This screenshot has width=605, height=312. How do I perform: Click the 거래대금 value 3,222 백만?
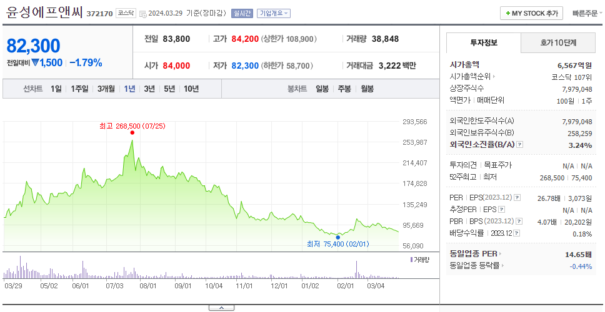pyautogui.click(x=397, y=66)
